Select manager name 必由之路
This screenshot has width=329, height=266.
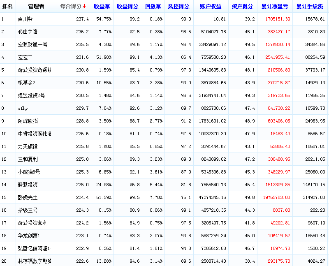(28, 32)
